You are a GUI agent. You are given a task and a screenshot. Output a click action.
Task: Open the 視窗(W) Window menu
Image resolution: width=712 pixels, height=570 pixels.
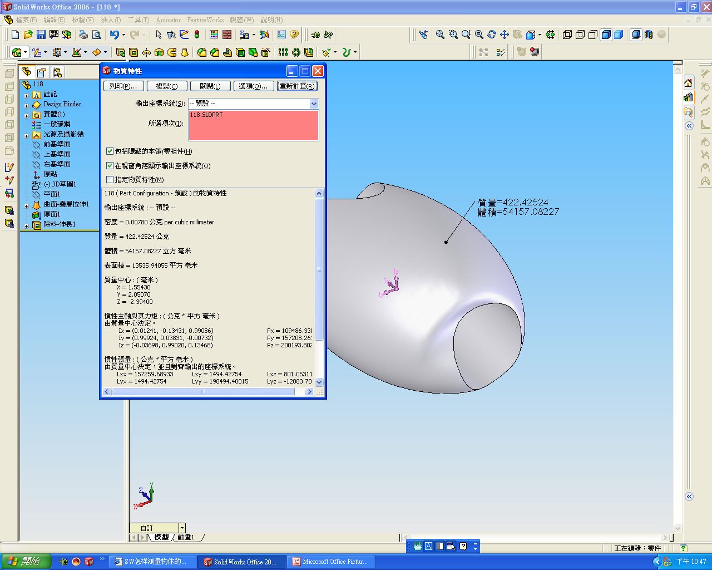coord(242,20)
